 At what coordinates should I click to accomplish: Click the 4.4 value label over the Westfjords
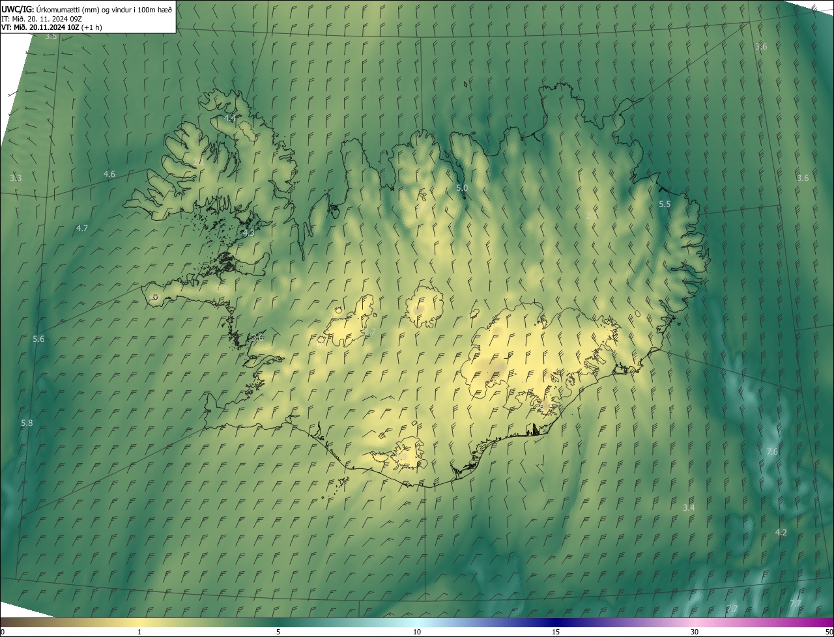[x=229, y=119]
